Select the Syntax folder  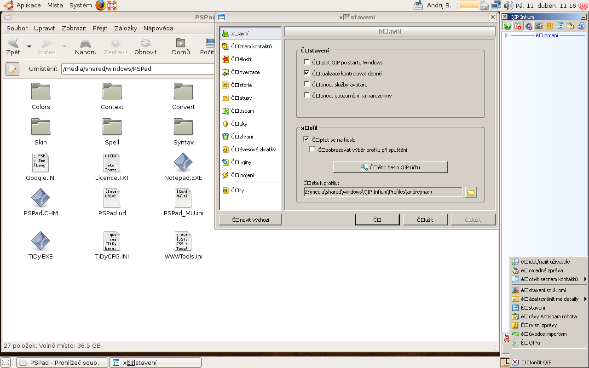point(184,132)
